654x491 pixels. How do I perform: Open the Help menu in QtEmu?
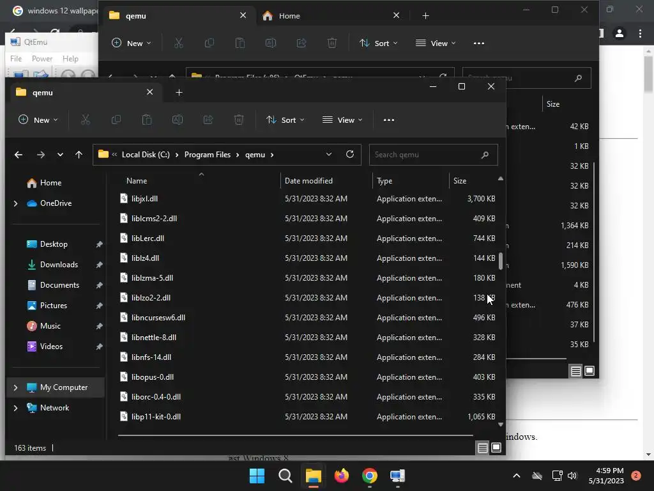click(70, 59)
